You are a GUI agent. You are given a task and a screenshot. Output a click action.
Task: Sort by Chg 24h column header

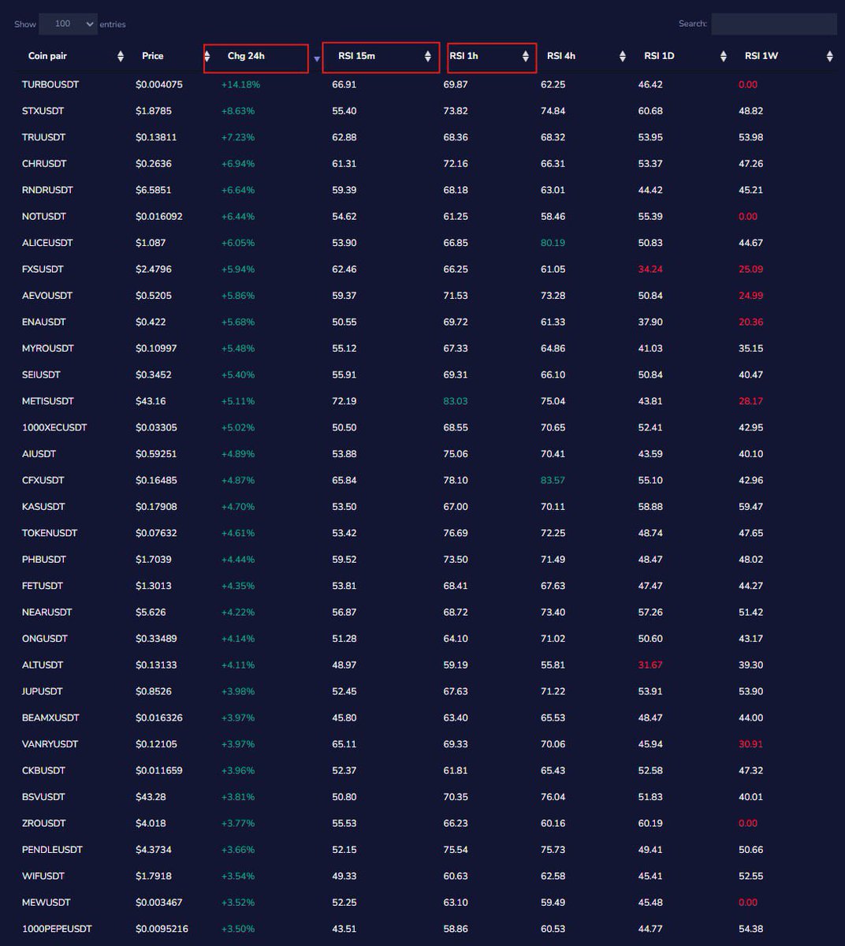246,56
